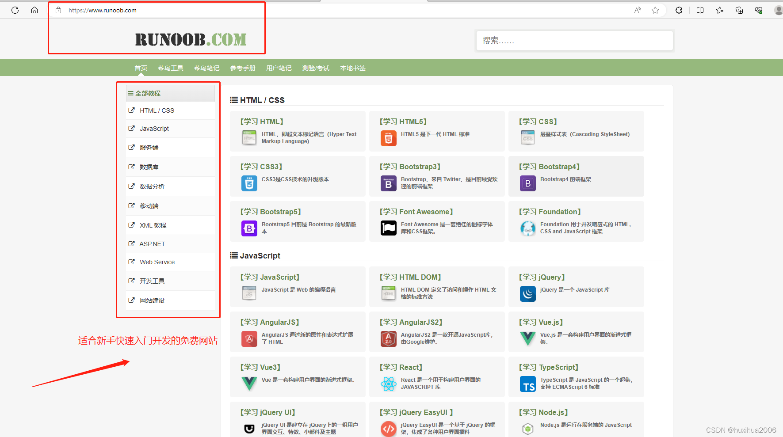Screen dimensions: 783x437
Task: Click the HTML tutorial icon
Action: pos(249,138)
